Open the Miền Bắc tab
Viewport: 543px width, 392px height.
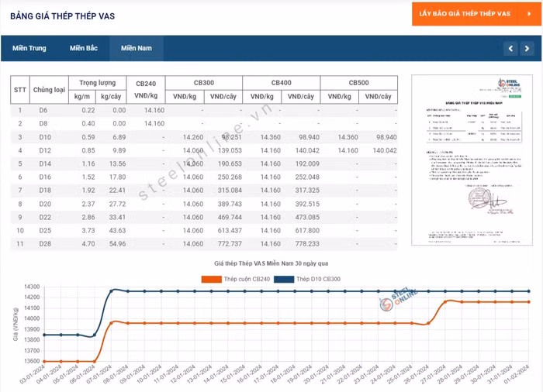pos(83,48)
